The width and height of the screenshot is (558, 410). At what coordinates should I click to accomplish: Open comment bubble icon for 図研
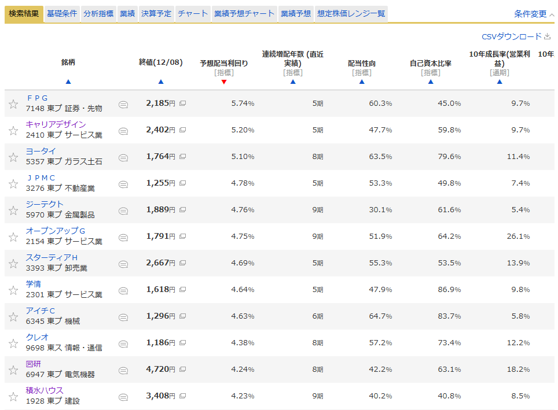(x=123, y=371)
